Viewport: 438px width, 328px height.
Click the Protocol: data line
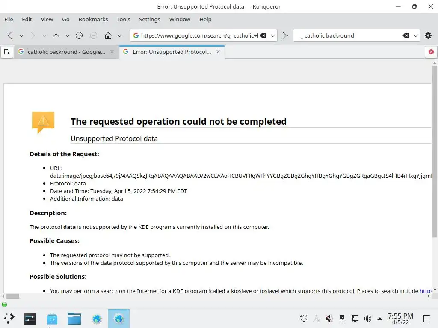point(68,183)
